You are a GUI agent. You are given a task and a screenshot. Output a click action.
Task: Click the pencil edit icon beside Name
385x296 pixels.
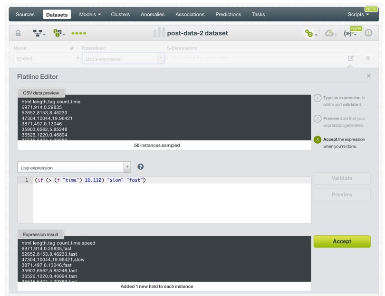point(72,48)
